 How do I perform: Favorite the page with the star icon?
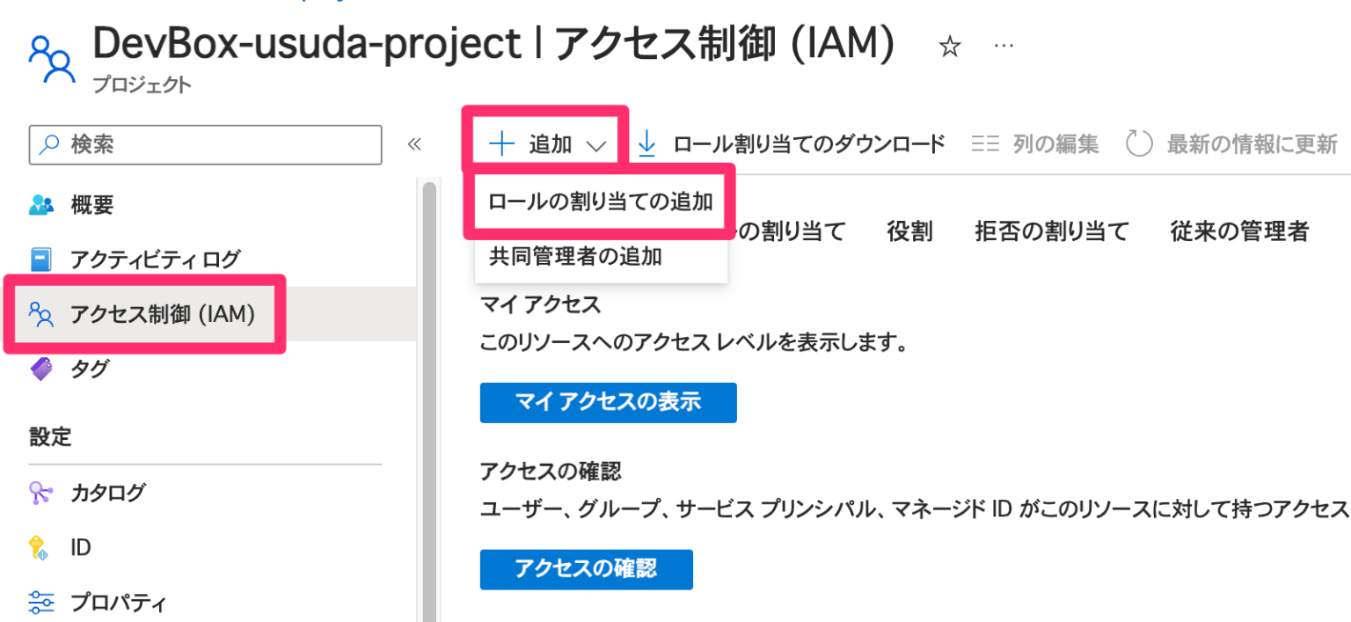pyautogui.click(x=950, y=46)
